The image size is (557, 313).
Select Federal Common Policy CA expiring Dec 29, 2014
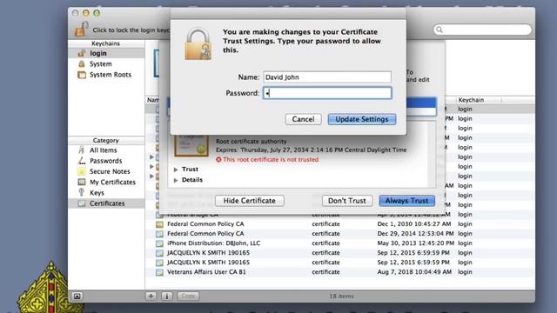point(339,234)
